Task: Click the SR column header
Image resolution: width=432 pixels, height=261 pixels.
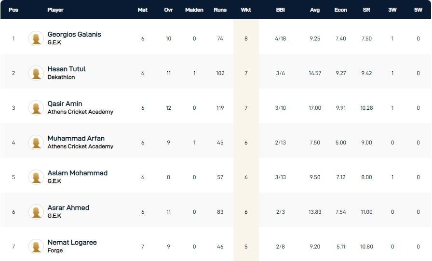Action: (366, 10)
